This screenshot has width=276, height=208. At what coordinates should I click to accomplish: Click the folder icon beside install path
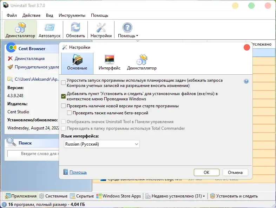10,79
